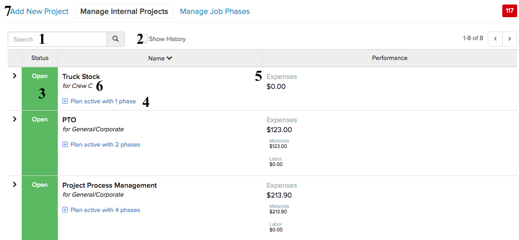Expand the PTO row chevron

(14, 119)
